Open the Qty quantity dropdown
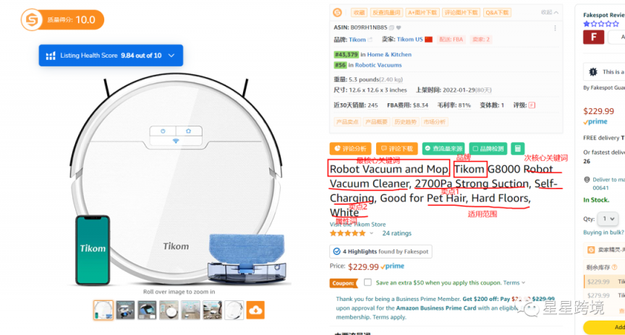This screenshot has height=335, width=625. [x=608, y=219]
